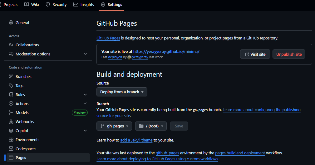Click the GitHub Pages documentation link
This screenshot has height=165, width=315.
[x=108, y=38]
